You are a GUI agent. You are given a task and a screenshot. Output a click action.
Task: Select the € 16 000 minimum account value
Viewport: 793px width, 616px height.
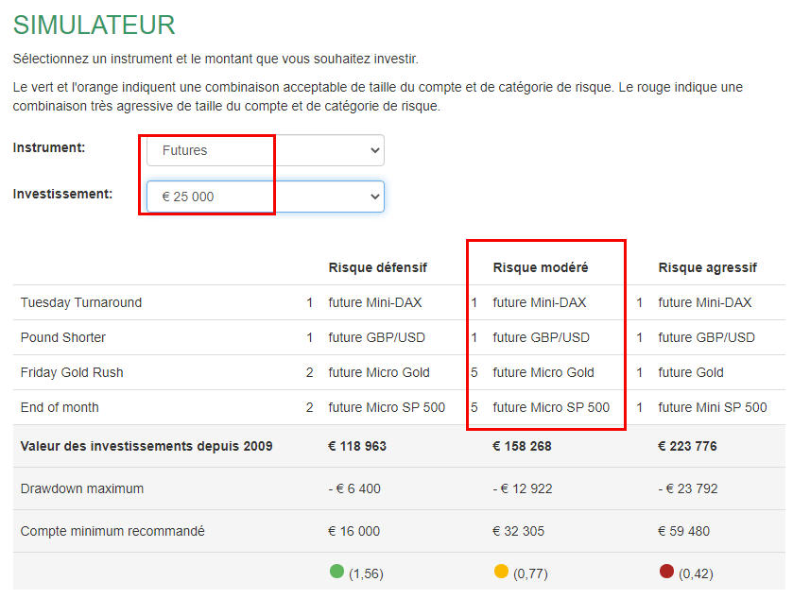(x=354, y=531)
